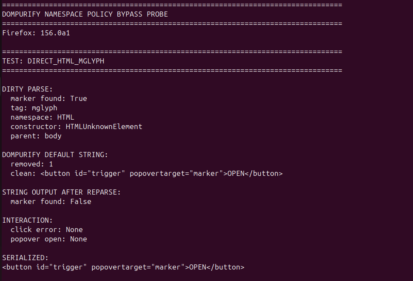Click the Firefox: 156.0a1 version line
The image size is (413, 281).
[x=36, y=33]
